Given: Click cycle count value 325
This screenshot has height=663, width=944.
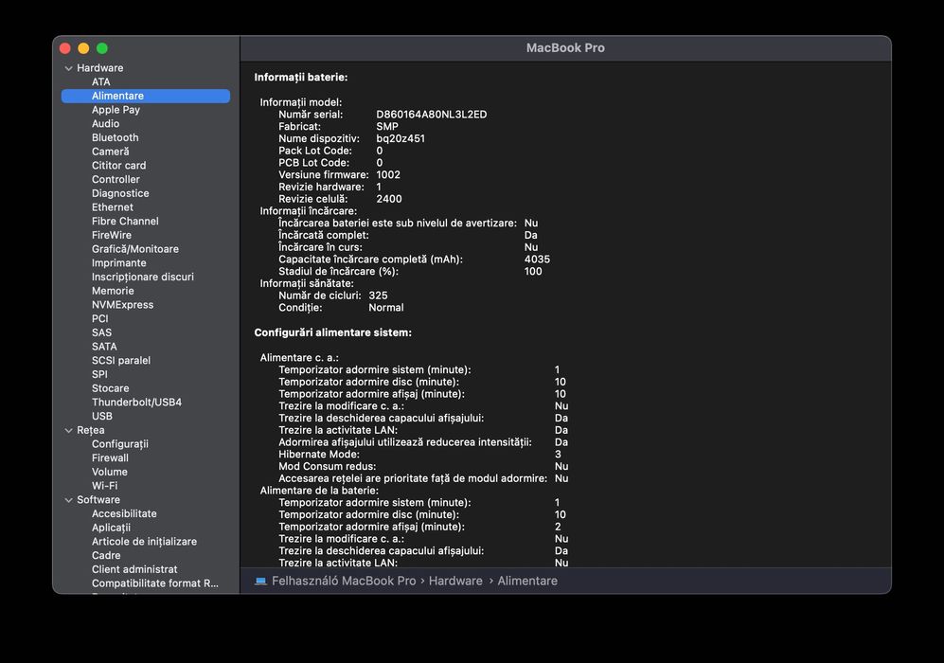Looking at the screenshot, I should coord(378,296).
